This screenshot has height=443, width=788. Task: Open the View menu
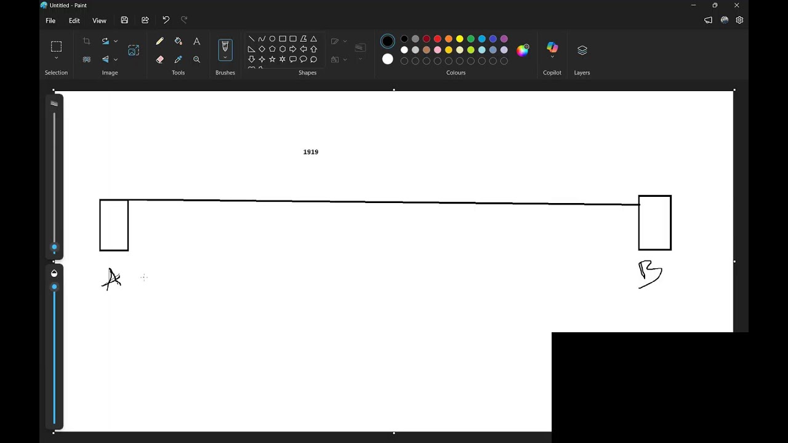pos(99,20)
